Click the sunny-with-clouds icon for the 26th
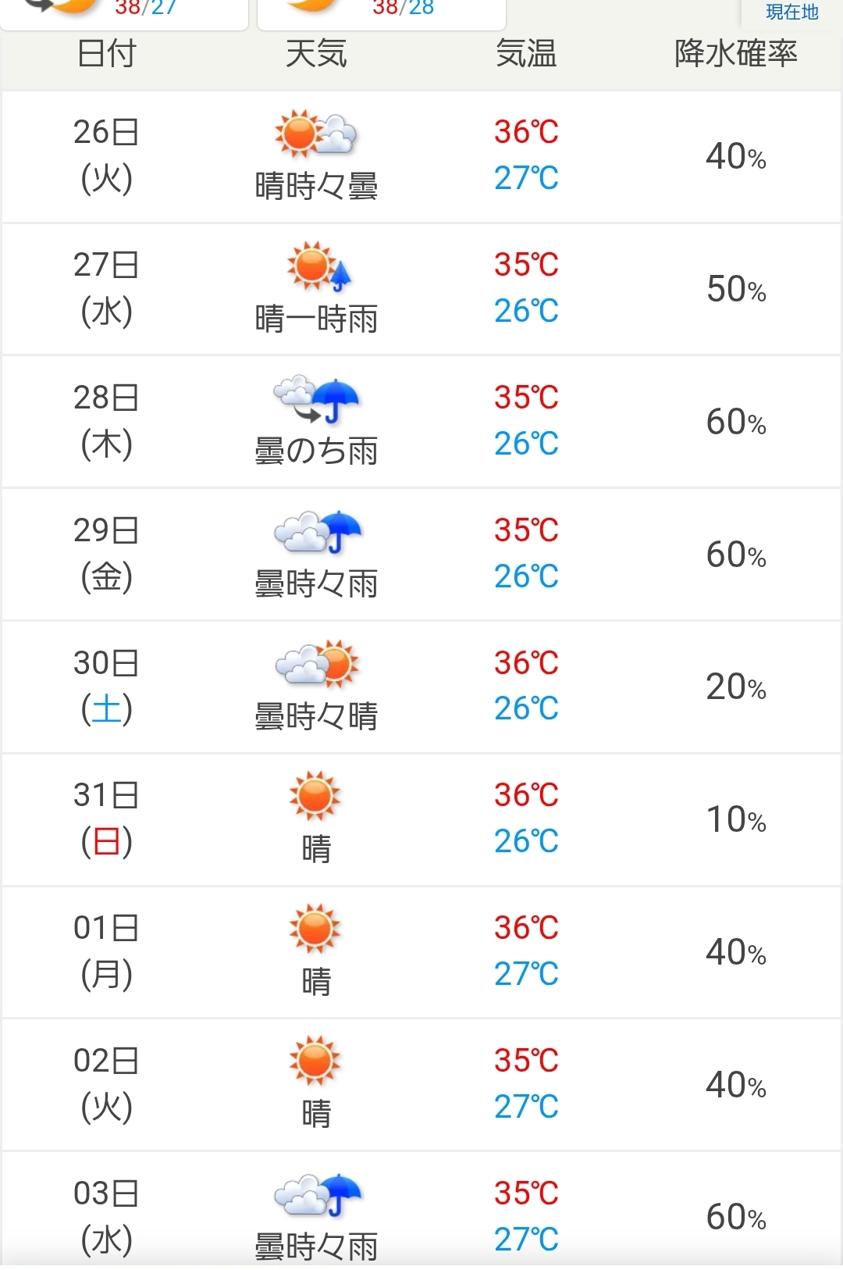 click(x=315, y=134)
